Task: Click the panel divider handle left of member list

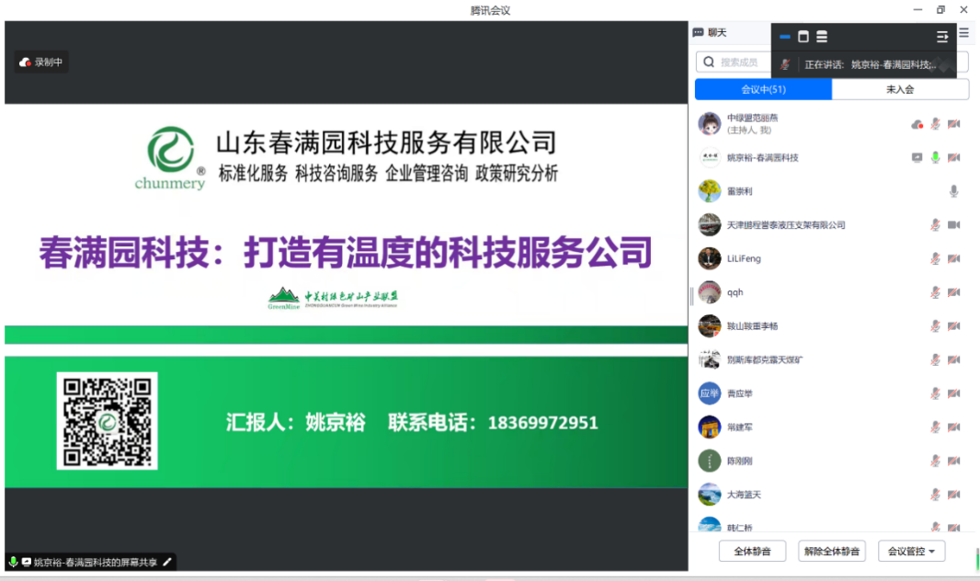Action: (691, 296)
